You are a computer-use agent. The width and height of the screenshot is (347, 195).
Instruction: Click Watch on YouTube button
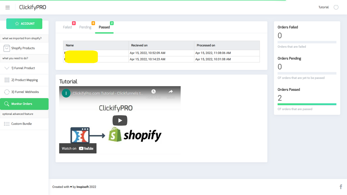click(x=78, y=148)
